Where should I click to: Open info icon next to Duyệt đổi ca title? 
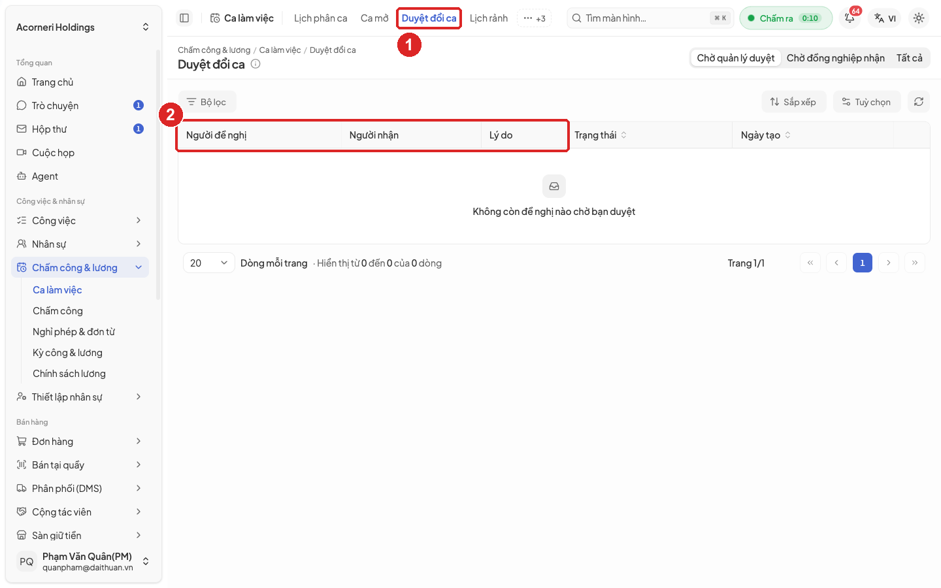256,64
